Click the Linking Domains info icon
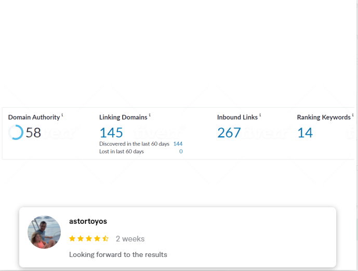 pyautogui.click(x=150, y=115)
